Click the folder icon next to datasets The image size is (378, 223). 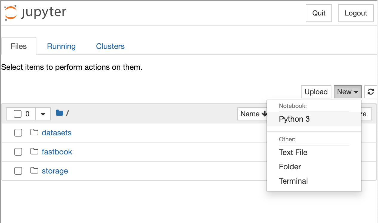(x=34, y=132)
